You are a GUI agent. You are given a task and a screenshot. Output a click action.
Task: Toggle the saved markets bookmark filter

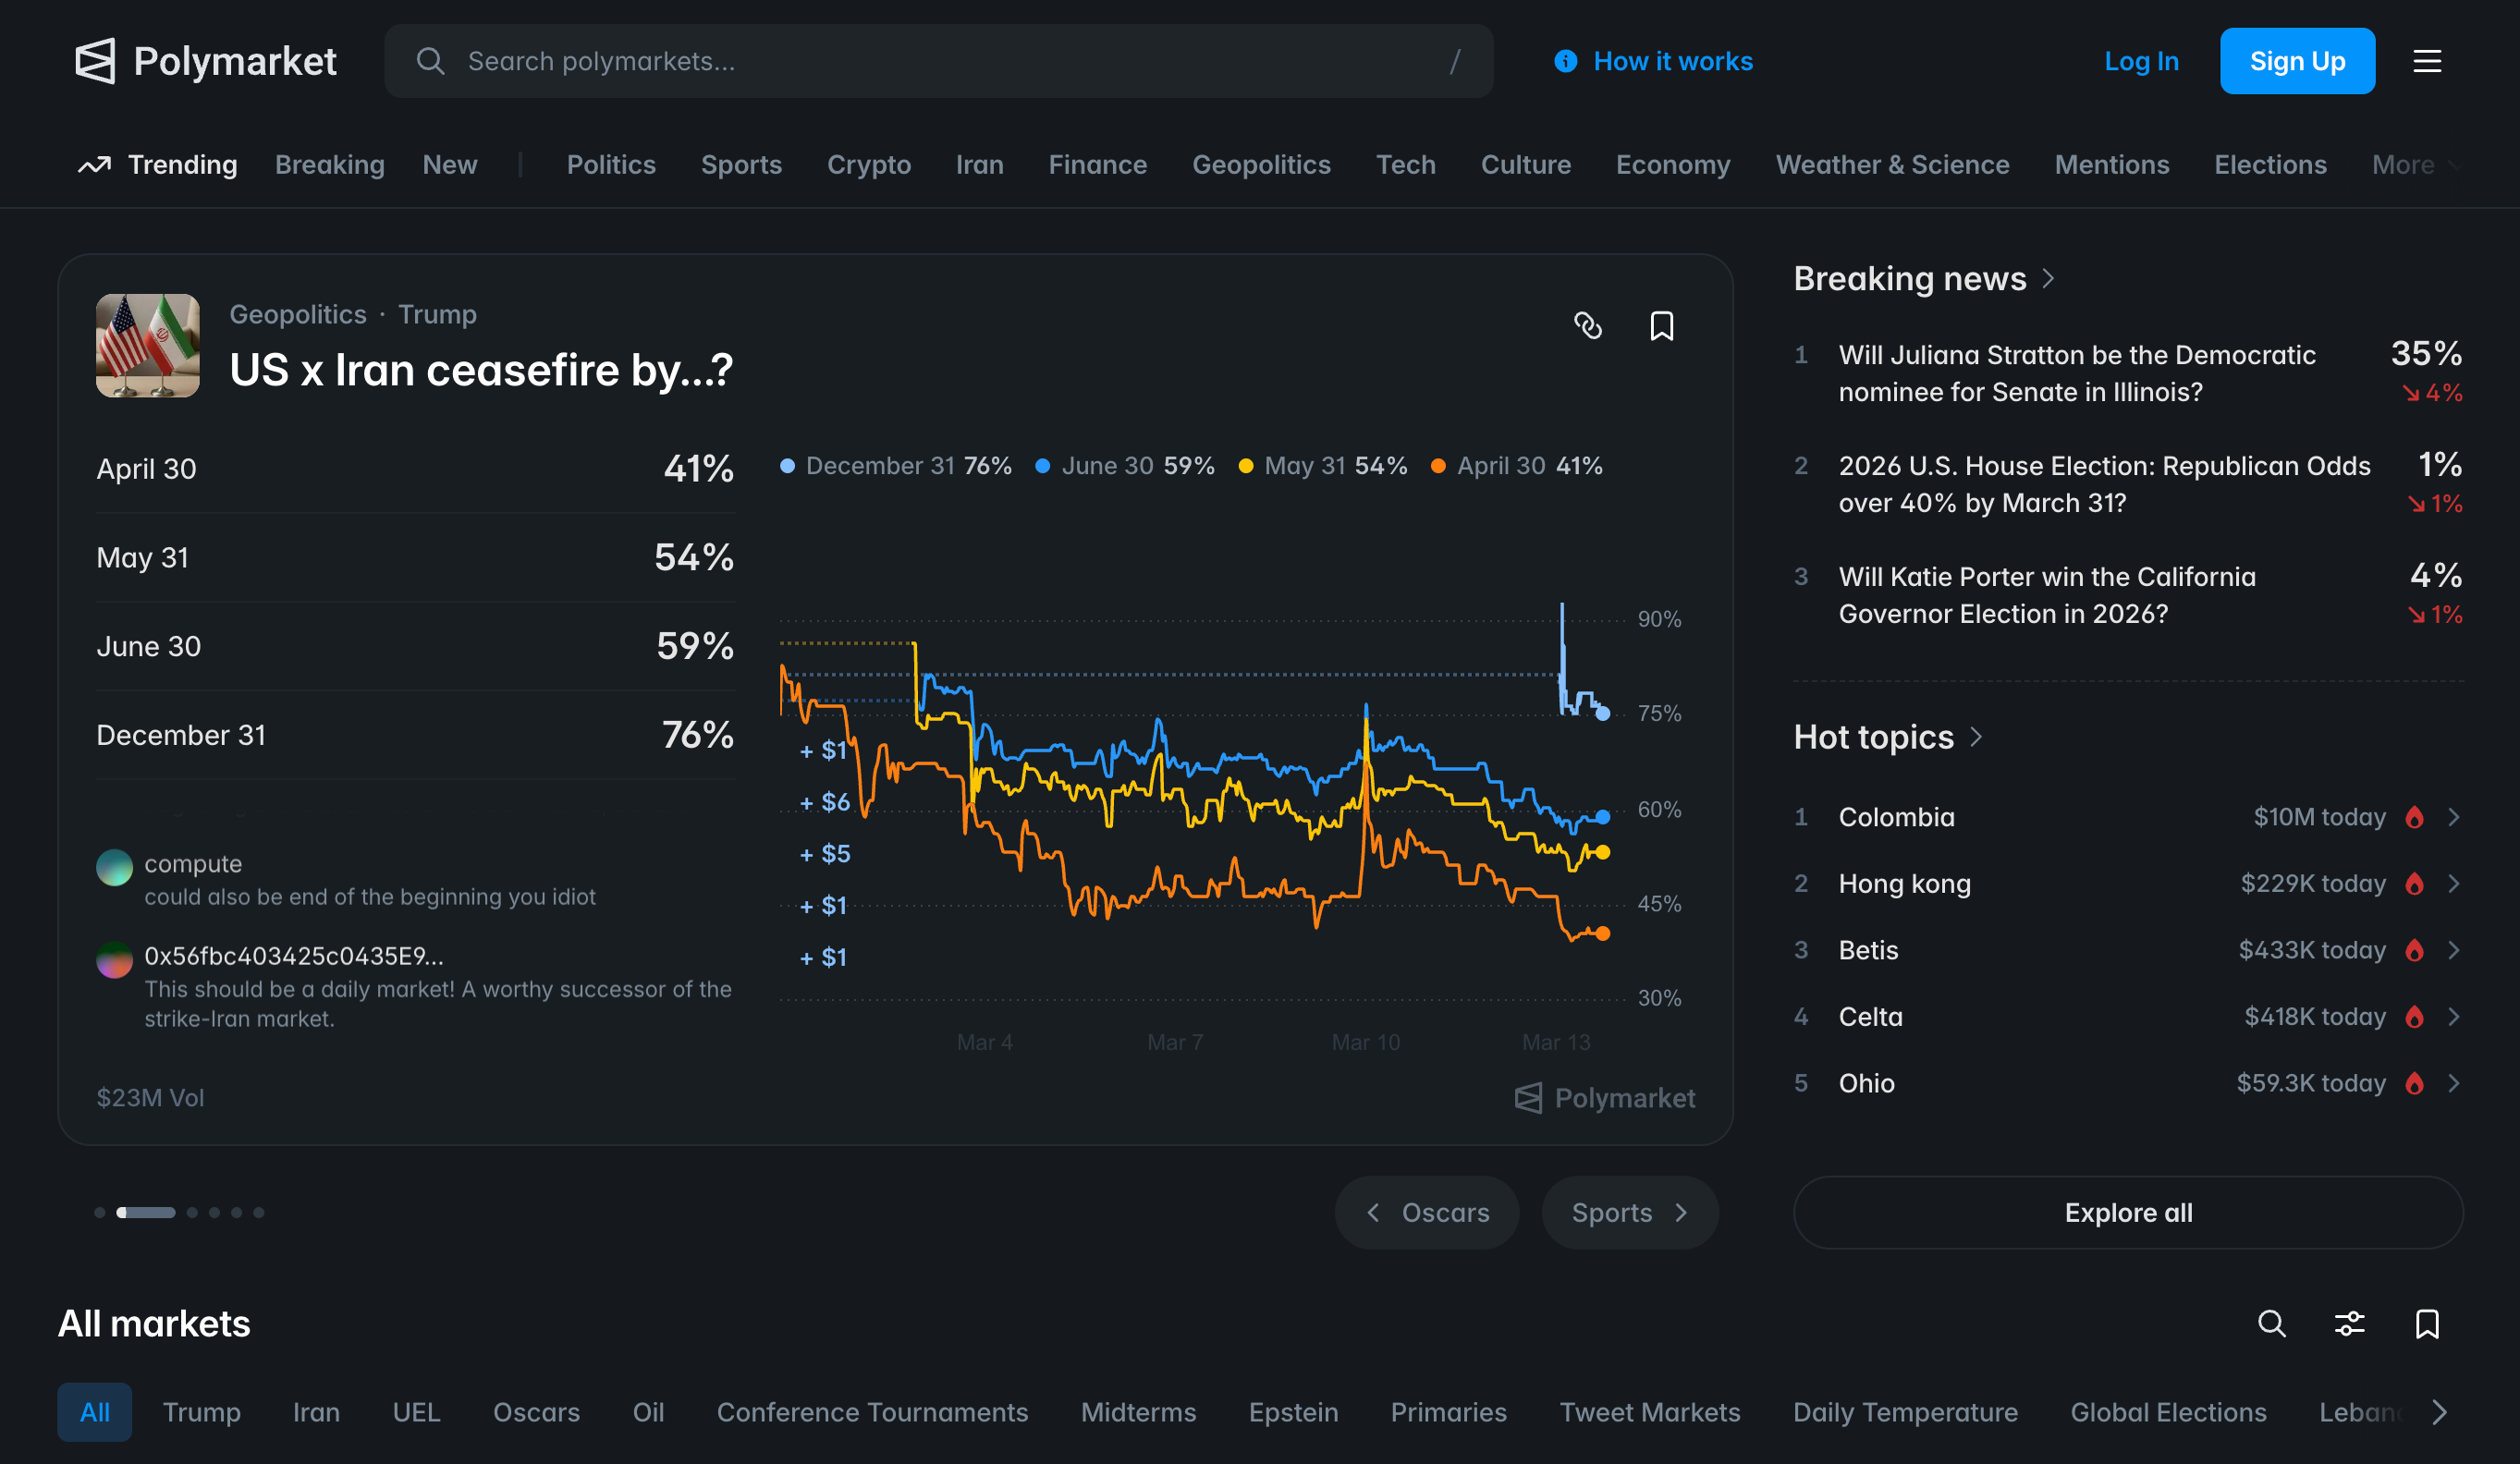tap(2427, 1324)
